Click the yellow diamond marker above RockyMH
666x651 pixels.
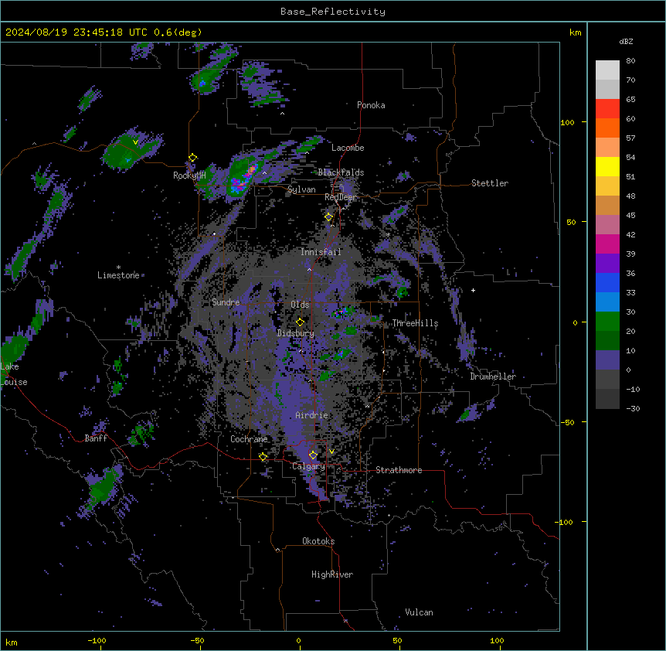point(192,158)
